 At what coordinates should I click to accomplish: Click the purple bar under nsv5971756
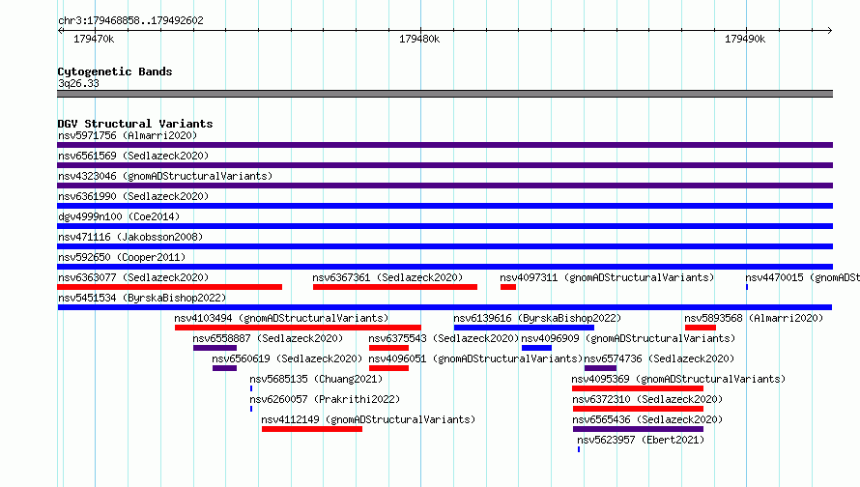(x=444, y=145)
